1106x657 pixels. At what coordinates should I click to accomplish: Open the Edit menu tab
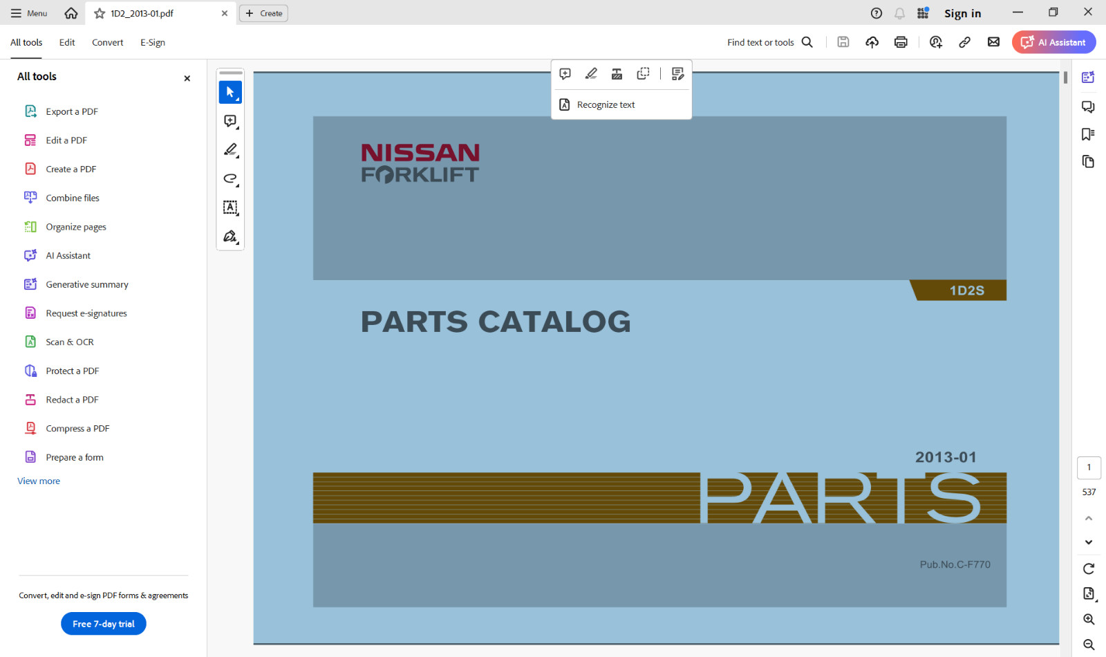(x=67, y=42)
